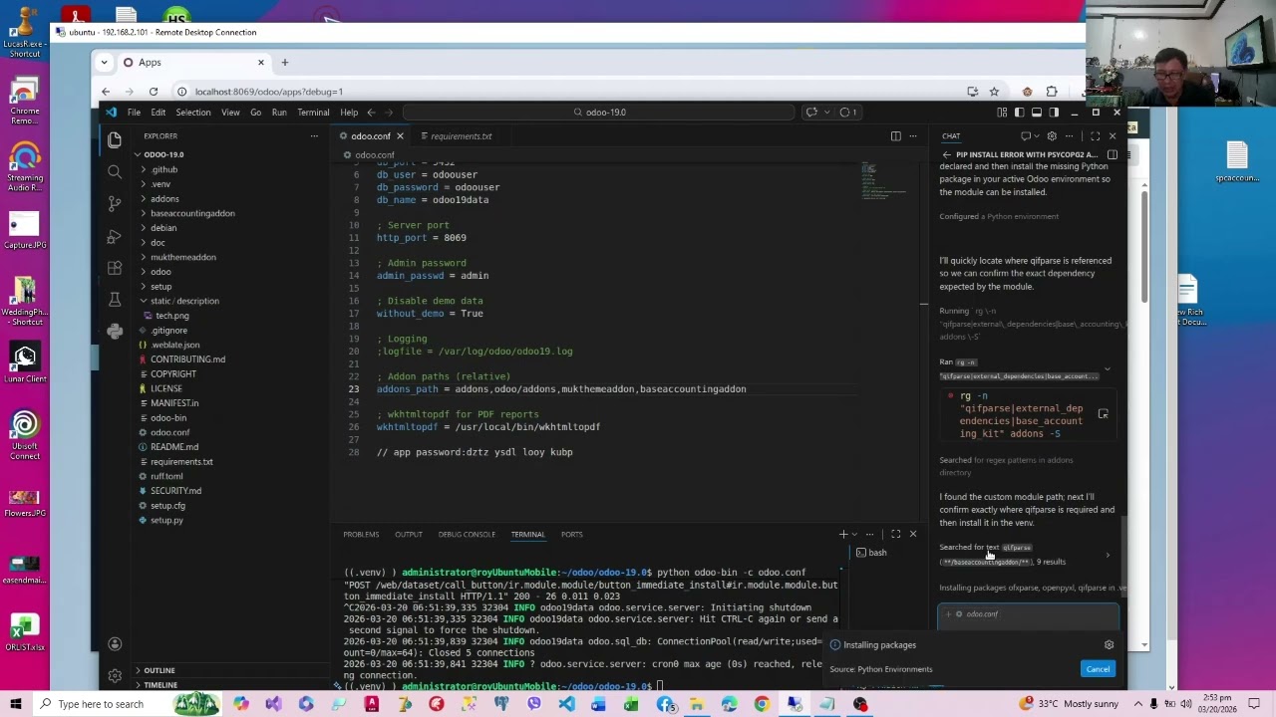Split the editor to the right

coord(895,136)
